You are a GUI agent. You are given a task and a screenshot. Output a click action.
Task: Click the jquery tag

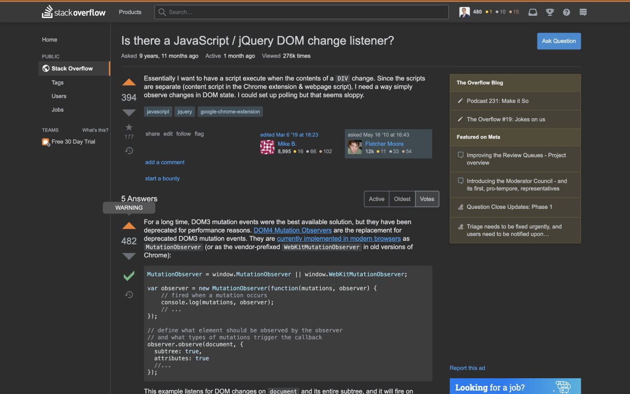[x=185, y=112]
